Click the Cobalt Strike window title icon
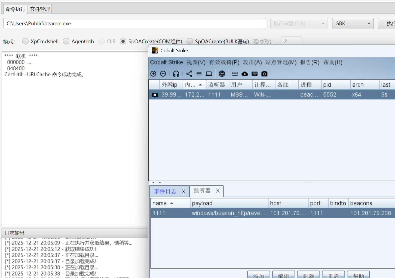395x278 pixels. click(155, 50)
